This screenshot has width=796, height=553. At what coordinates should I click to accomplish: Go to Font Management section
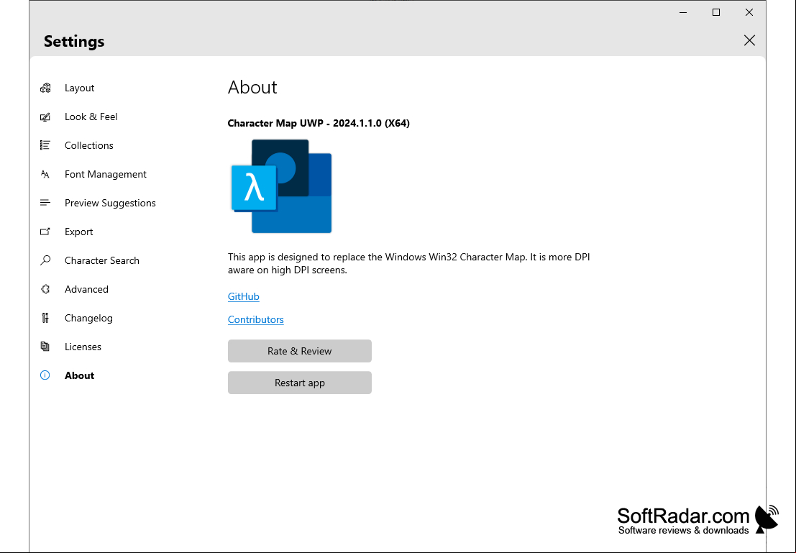[x=106, y=174]
